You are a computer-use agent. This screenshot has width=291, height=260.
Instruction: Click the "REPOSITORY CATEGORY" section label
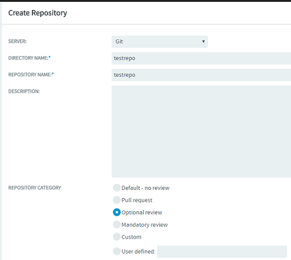pyautogui.click(x=34, y=187)
